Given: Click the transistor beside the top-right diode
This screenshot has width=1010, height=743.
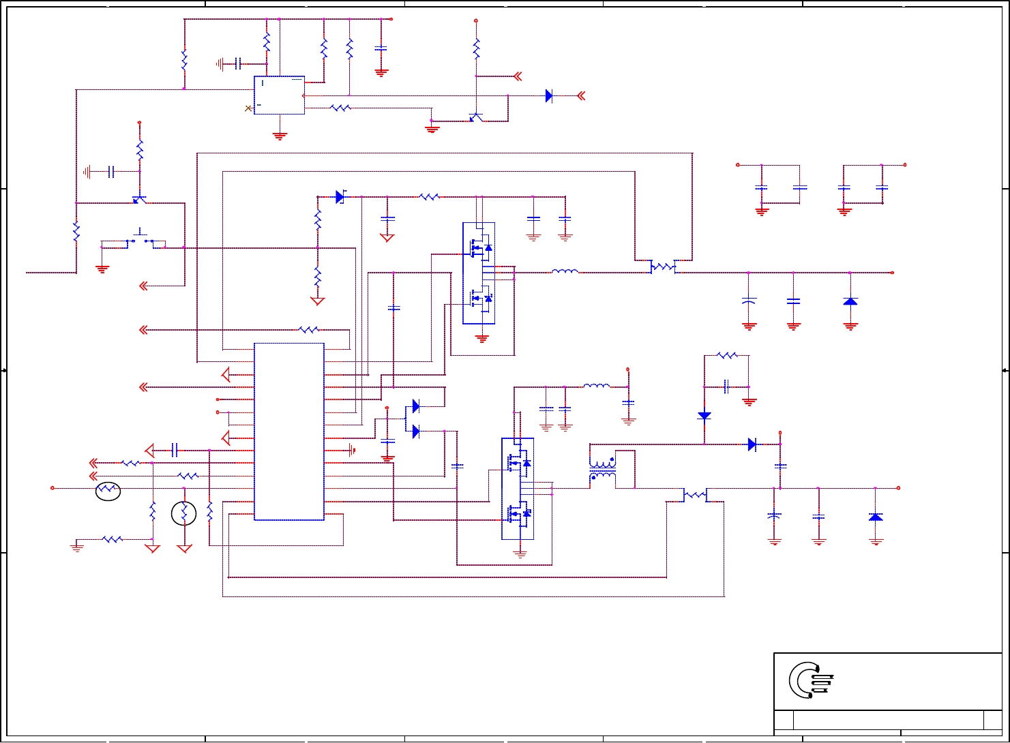Looking at the screenshot, I should (477, 117).
